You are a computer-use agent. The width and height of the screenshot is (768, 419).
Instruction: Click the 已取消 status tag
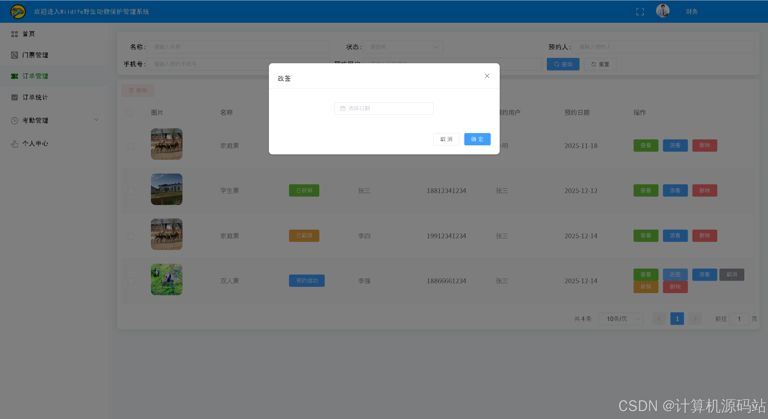[x=304, y=236]
